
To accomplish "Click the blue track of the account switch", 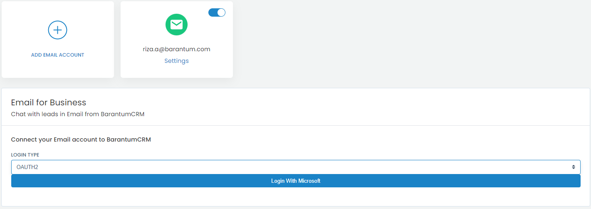I will [x=213, y=12].
